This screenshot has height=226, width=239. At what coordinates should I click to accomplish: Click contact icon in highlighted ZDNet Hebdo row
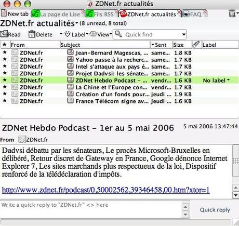click(x=15, y=80)
